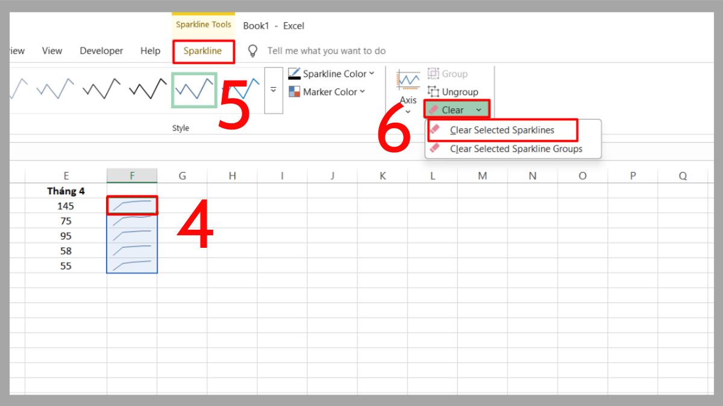Screen dimensions: 723x406
Task: Click the Axis button label
Action: (408, 100)
